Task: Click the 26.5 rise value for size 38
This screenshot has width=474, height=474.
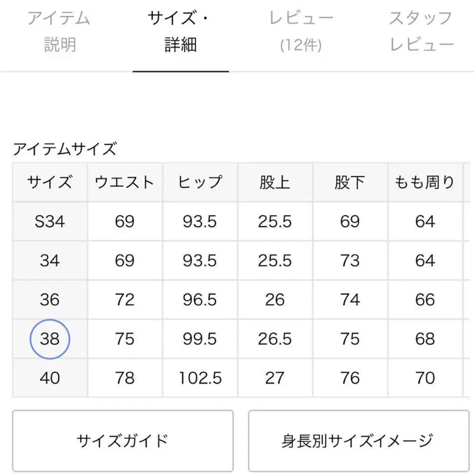Action: point(275,339)
